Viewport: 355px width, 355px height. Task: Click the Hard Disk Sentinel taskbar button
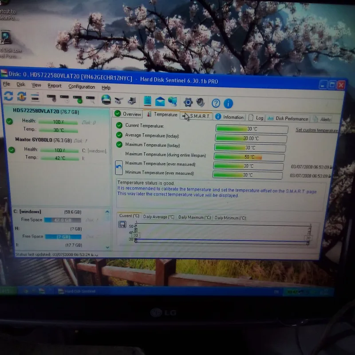(77, 291)
